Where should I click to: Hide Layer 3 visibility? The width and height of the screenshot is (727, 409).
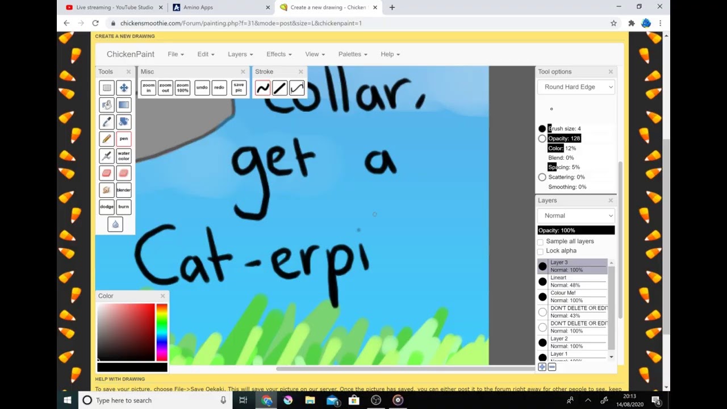click(x=542, y=266)
